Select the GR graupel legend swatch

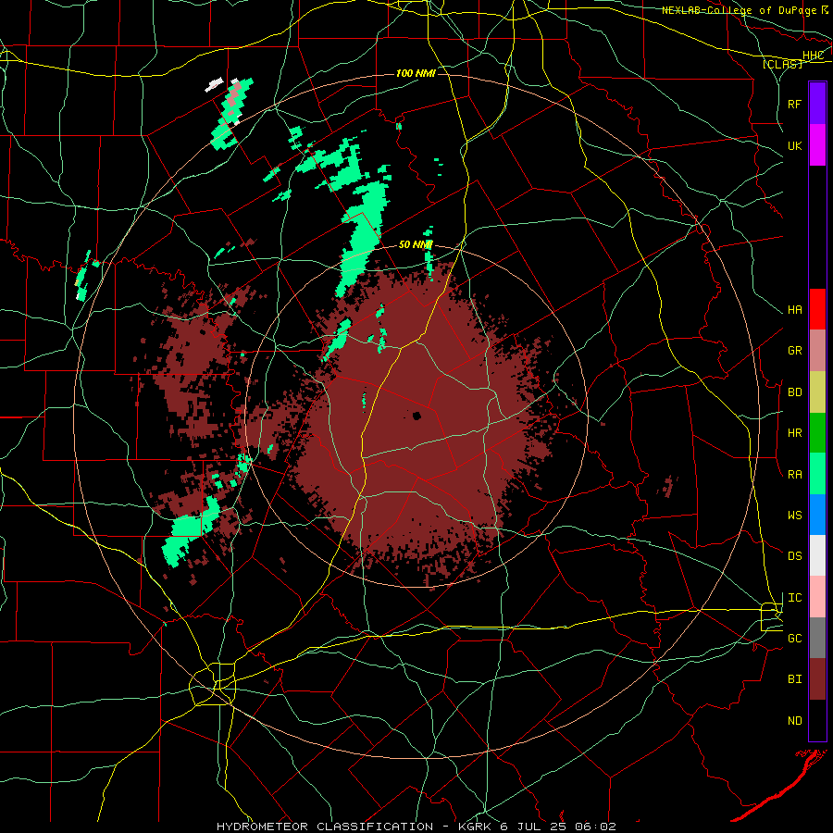coord(817,351)
